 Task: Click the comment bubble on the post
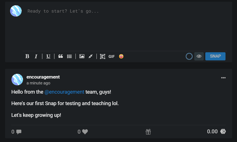[x=19, y=132]
